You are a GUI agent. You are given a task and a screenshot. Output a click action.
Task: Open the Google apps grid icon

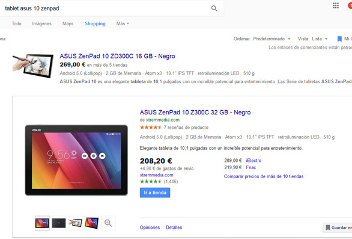click(336, 5)
